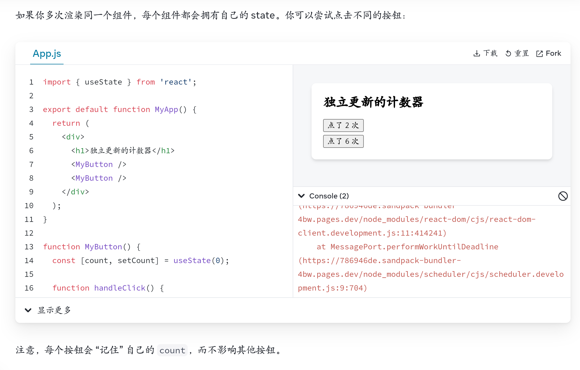Viewport: 580px width, 370px height.
Task: Click the 下载 text label
Action: coord(490,53)
